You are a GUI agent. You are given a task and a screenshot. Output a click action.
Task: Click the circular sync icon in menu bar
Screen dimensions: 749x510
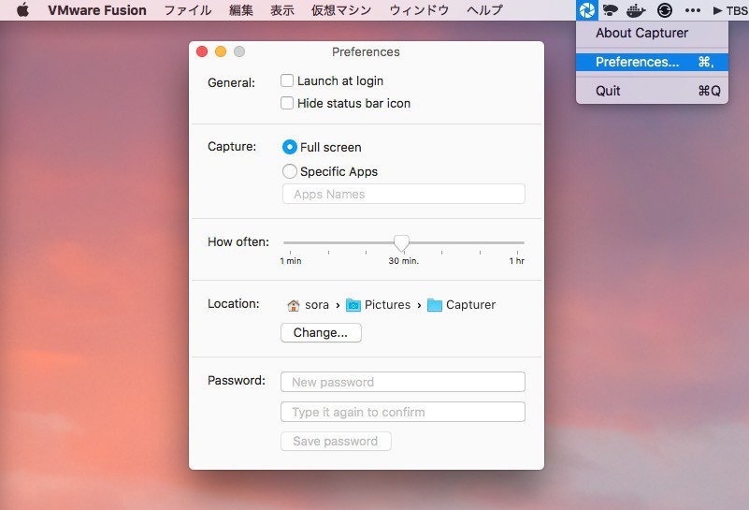[x=665, y=10]
